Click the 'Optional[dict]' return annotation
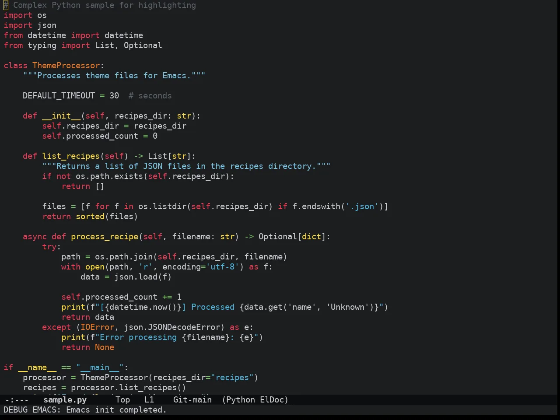This screenshot has height=420, width=560. pyautogui.click(x=292, y=237)
